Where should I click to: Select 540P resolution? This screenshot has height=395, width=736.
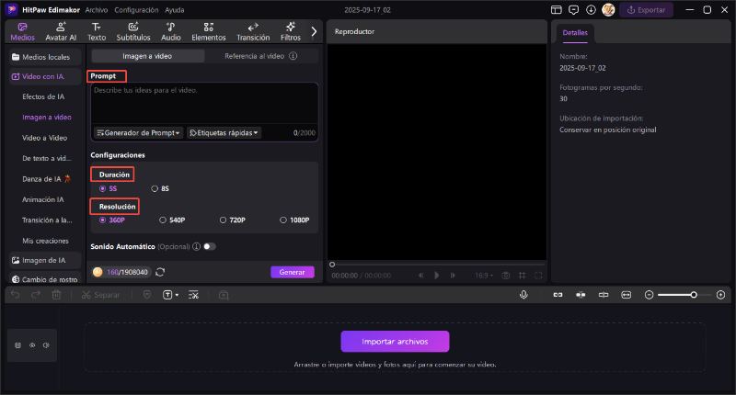coord(172,220)
